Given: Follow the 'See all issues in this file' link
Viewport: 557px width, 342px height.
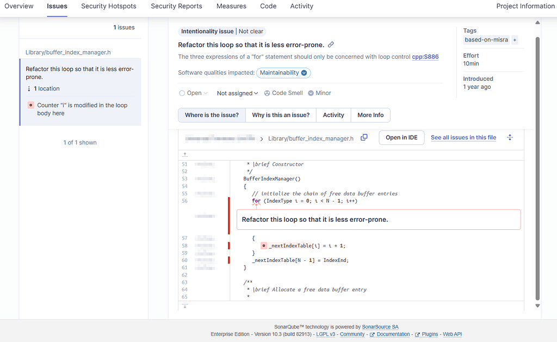Looking at the screenshot, I should click(463, 138).
